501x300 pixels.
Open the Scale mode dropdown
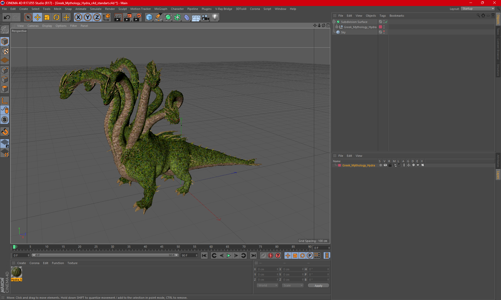point(293,285)
